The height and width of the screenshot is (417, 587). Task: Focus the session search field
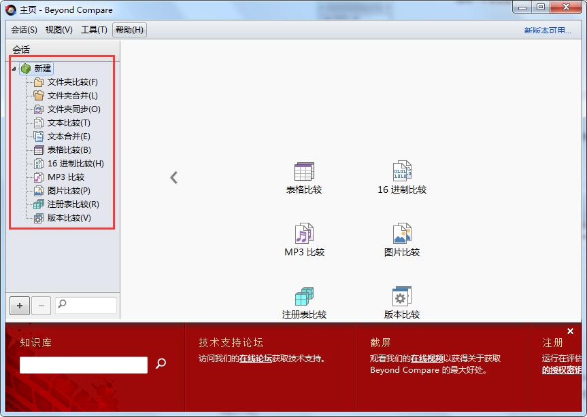[x=86, y=305]
